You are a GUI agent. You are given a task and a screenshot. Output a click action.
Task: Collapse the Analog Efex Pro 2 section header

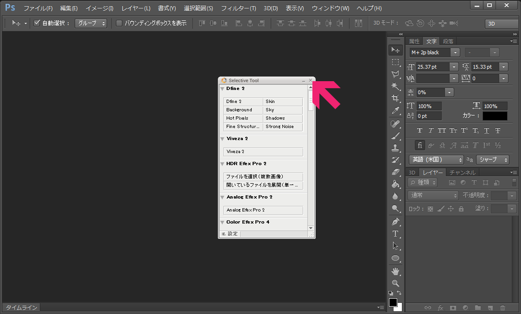click(222, 197)
